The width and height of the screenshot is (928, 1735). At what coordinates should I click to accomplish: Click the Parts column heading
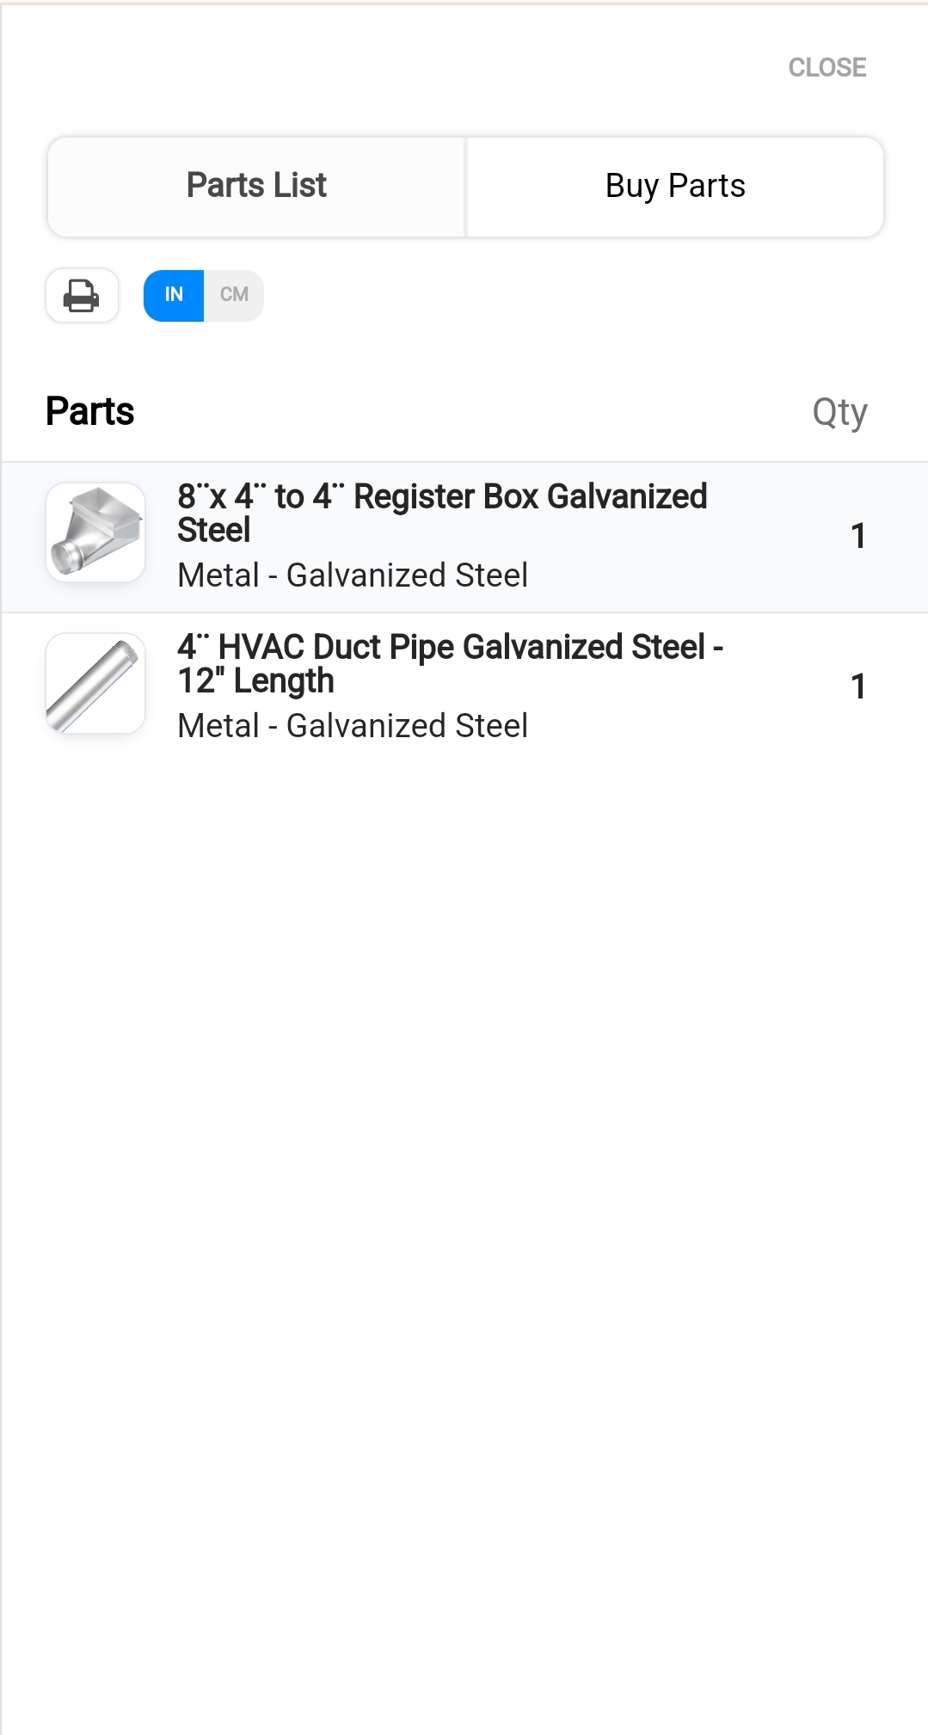coord(90,411)
